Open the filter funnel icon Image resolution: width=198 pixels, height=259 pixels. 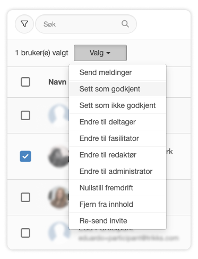pyautogui.click(x=24, y=24)
